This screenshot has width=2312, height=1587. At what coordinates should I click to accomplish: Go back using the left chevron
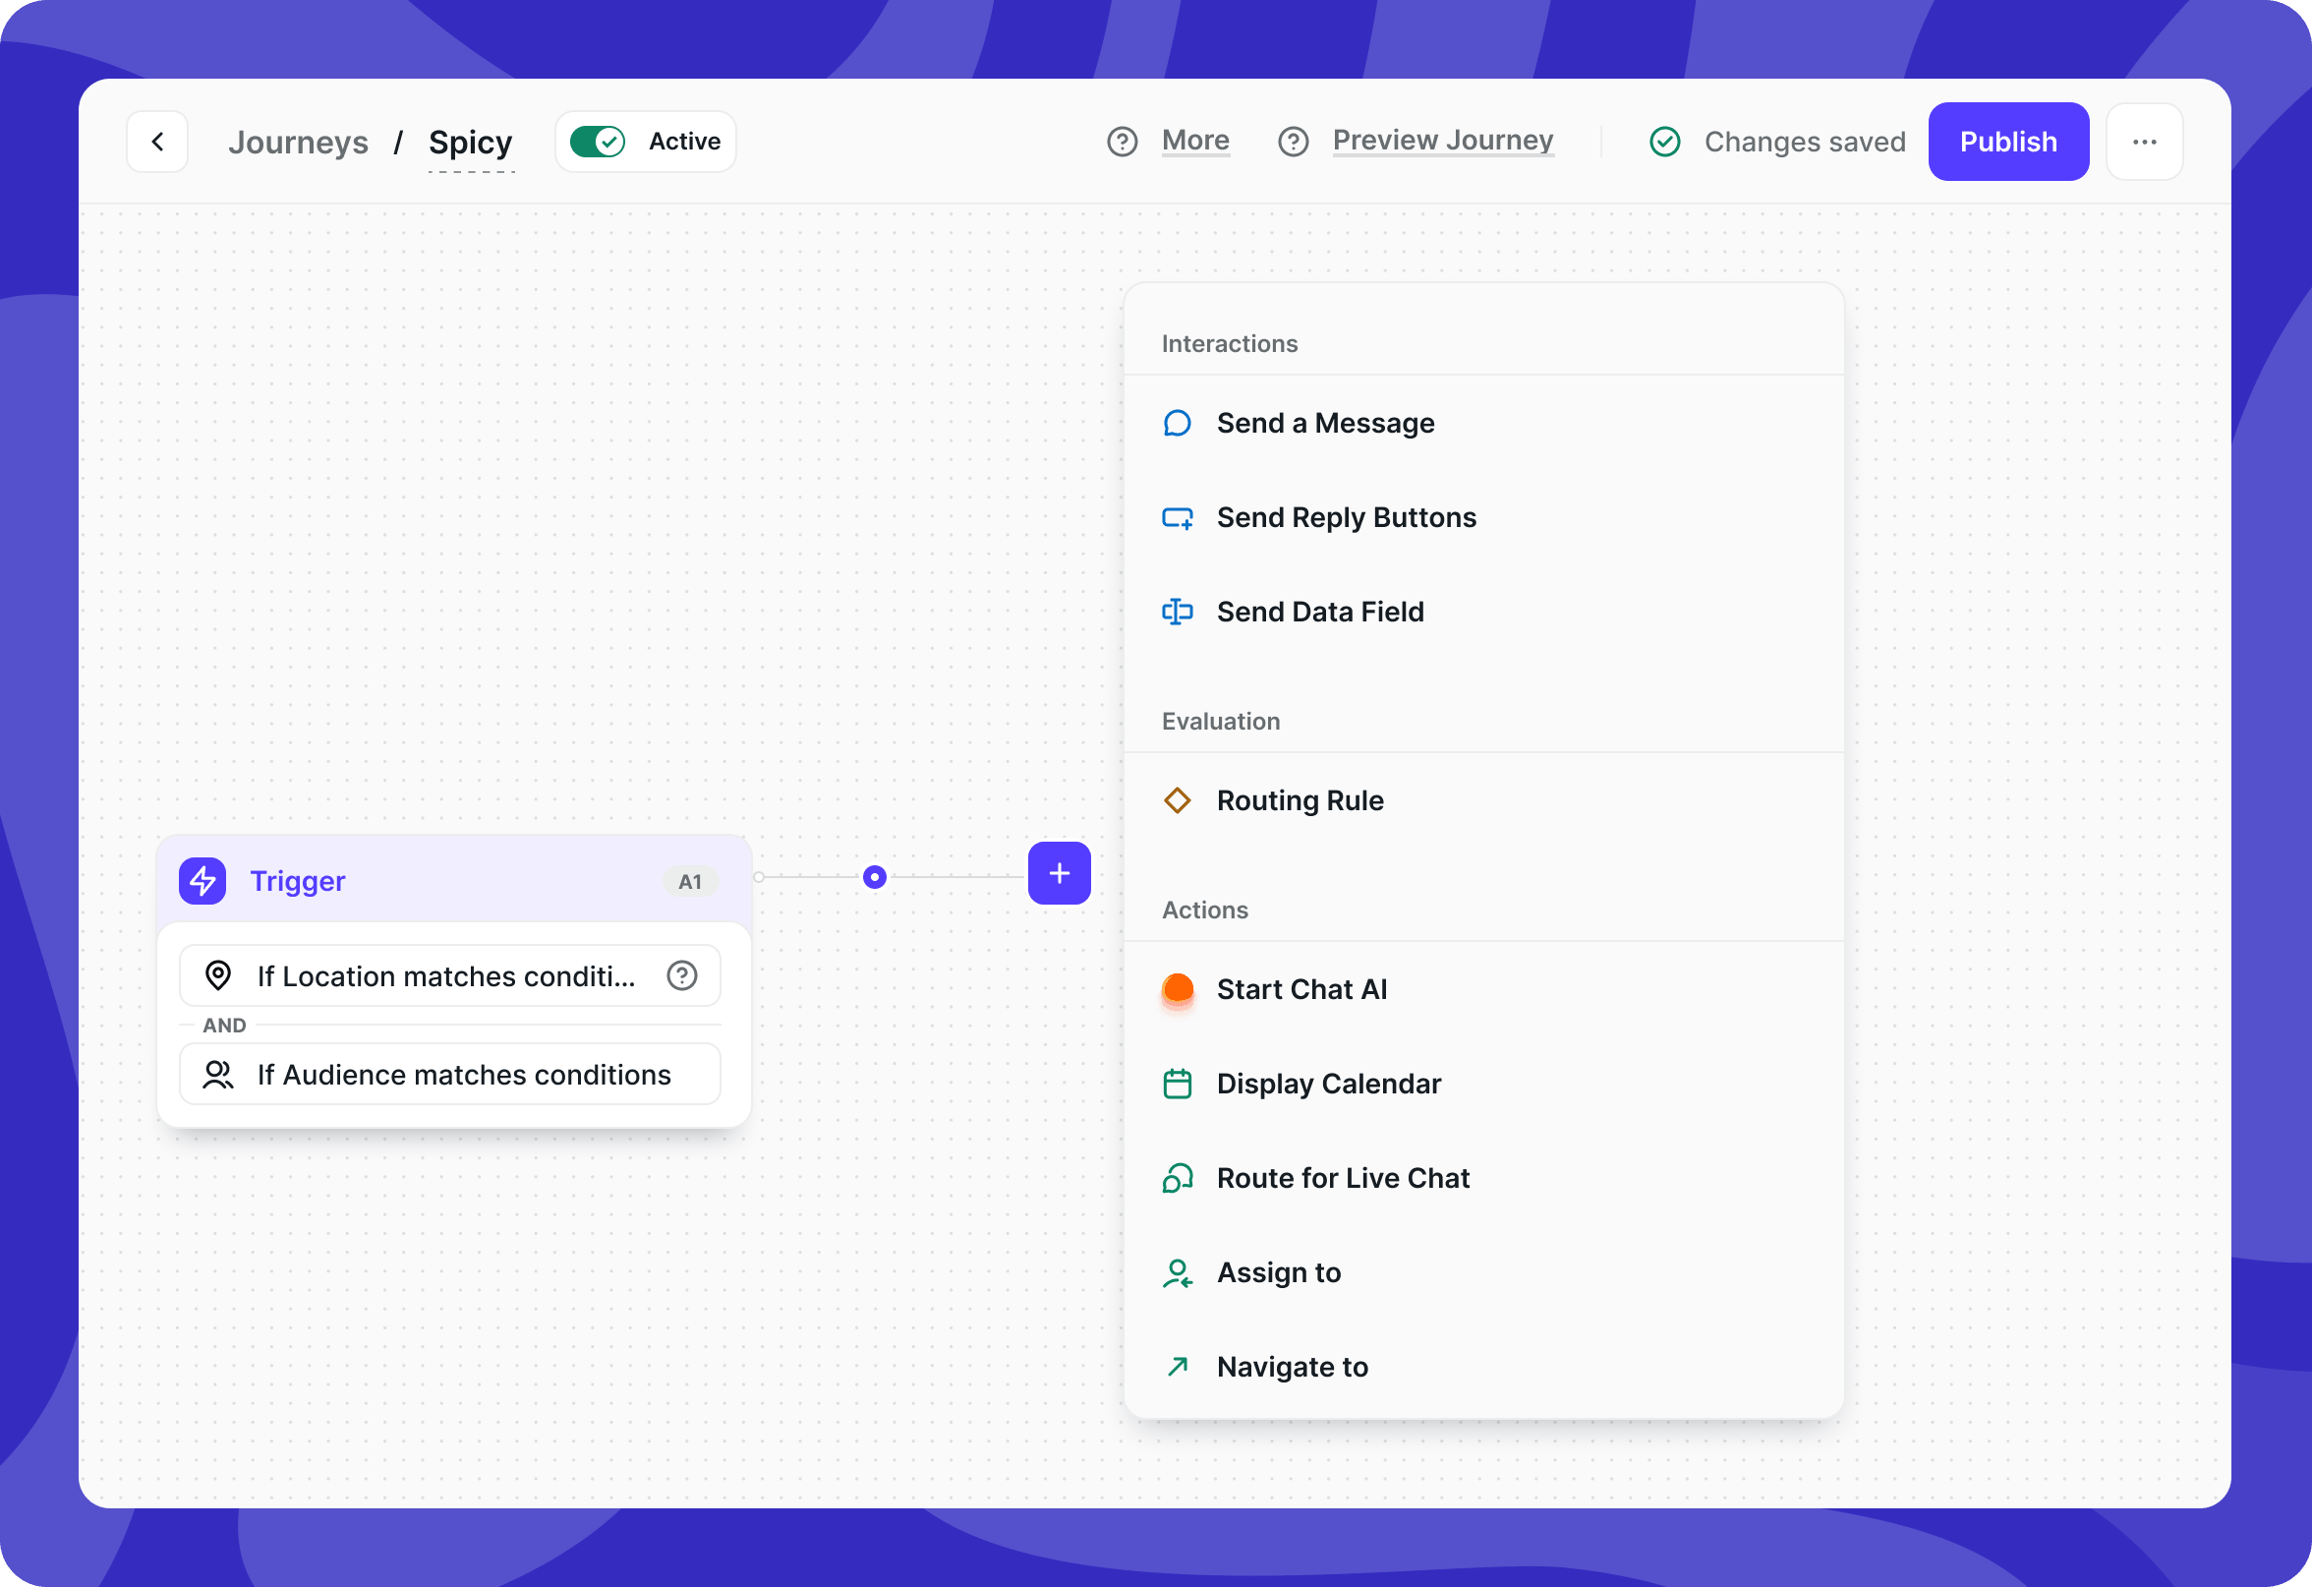pos(157,142)
